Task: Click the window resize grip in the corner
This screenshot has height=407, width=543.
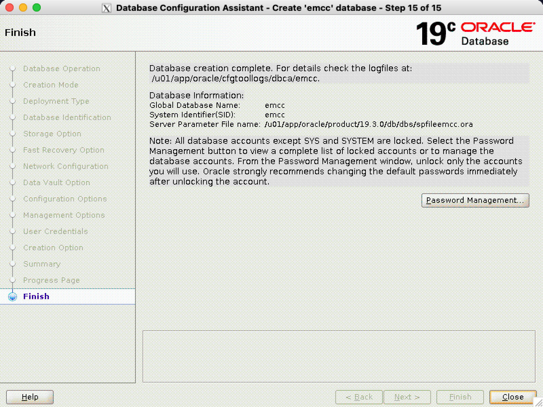Action: click(x=539, y=403)
